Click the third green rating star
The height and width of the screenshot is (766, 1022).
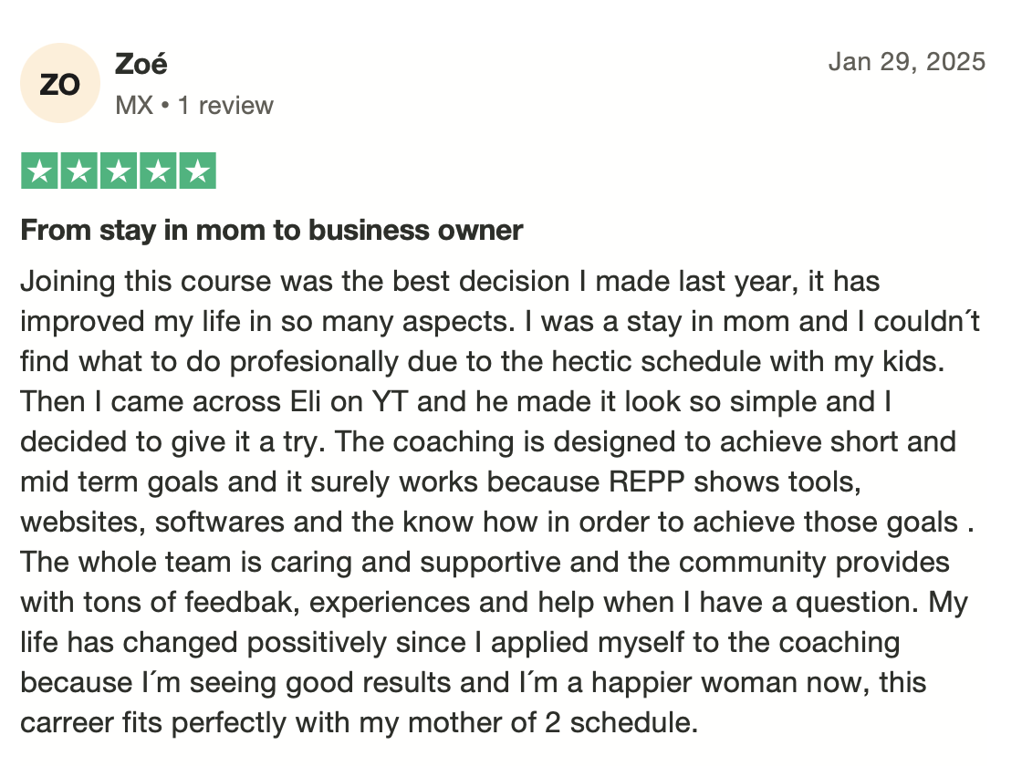coord(119,171)
